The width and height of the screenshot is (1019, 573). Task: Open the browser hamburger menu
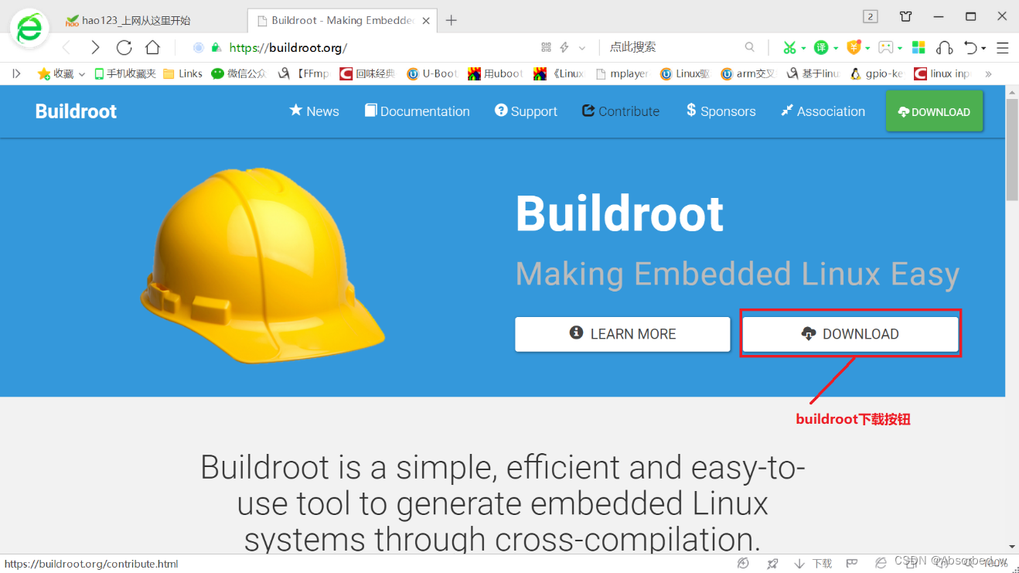[1003, 47]
